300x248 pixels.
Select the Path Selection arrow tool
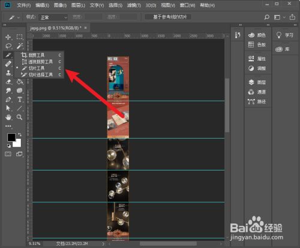[x=8, y=108]
